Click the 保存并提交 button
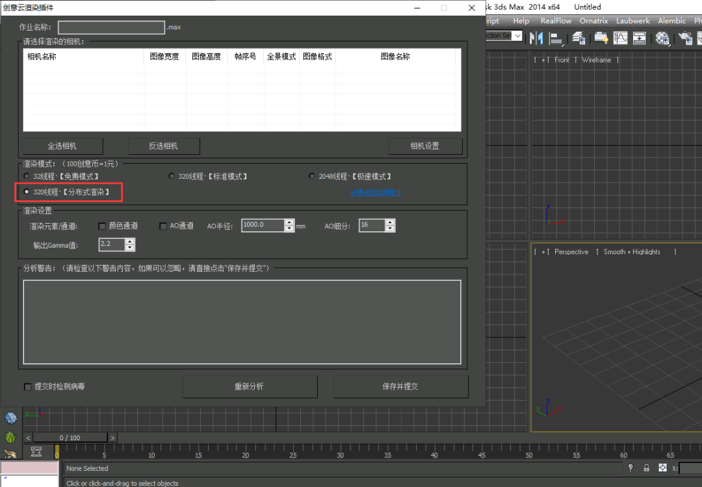 [x=400, y=387]
